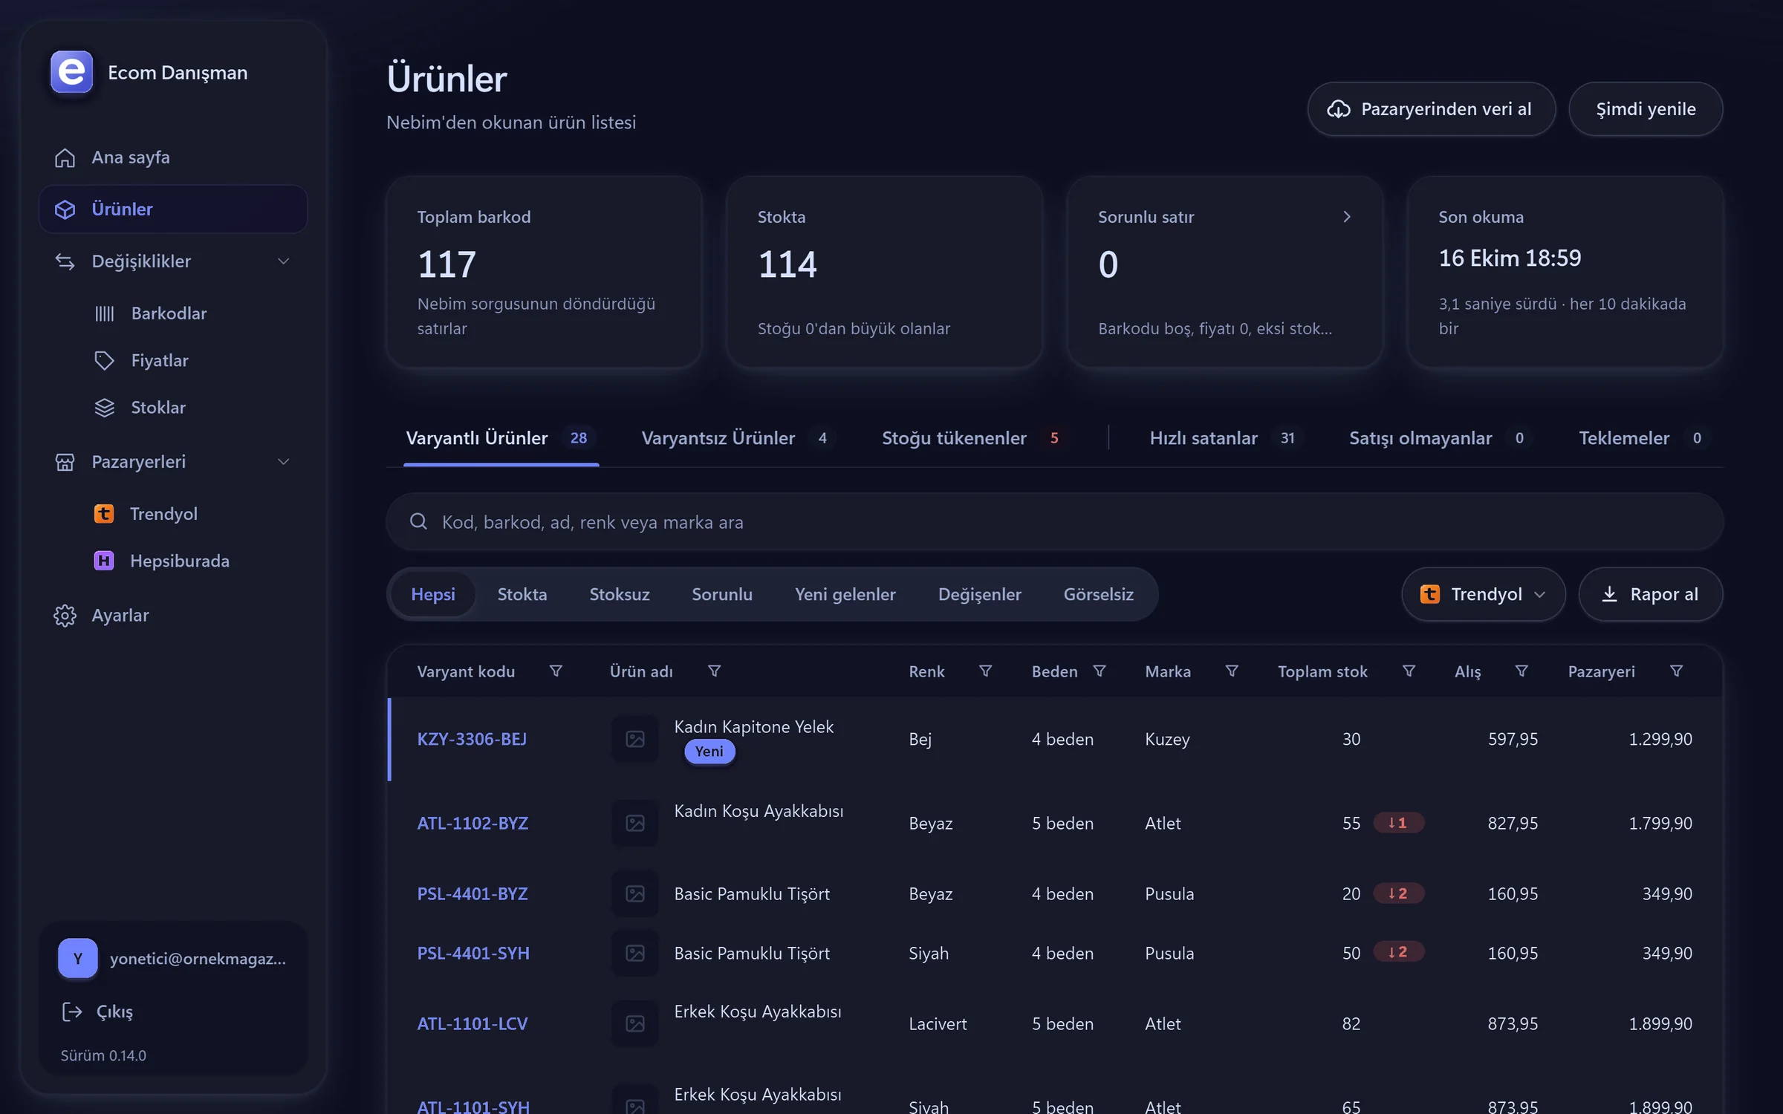
Task: Click the user avatar Y icon
Action: tap(78, 958)
